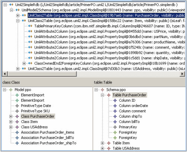This screenshot has width=187, height=152.
Task: Collapse the Table PurchaseOrder node
Action: tap(102, 95)
